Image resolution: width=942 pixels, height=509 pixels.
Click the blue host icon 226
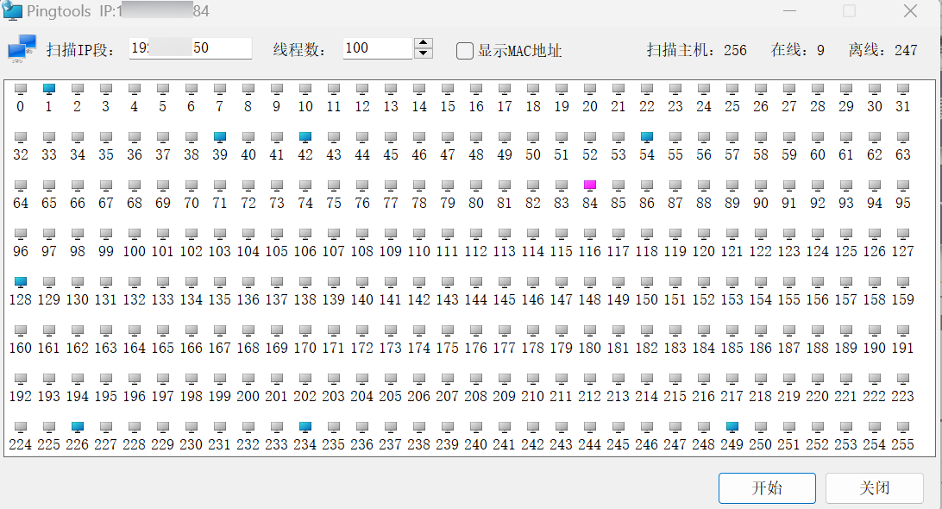(78, 427)
